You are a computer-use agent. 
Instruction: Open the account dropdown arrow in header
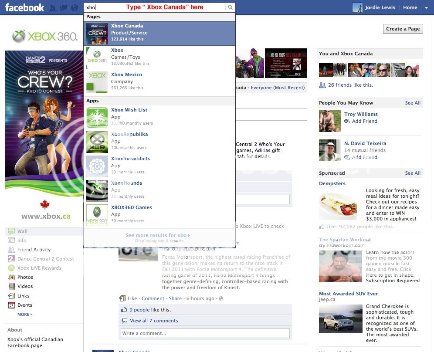pos(426,7)
